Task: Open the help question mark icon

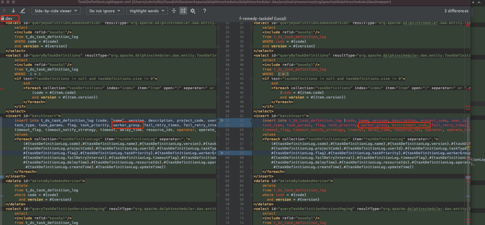Action: [x=204, y=11]
